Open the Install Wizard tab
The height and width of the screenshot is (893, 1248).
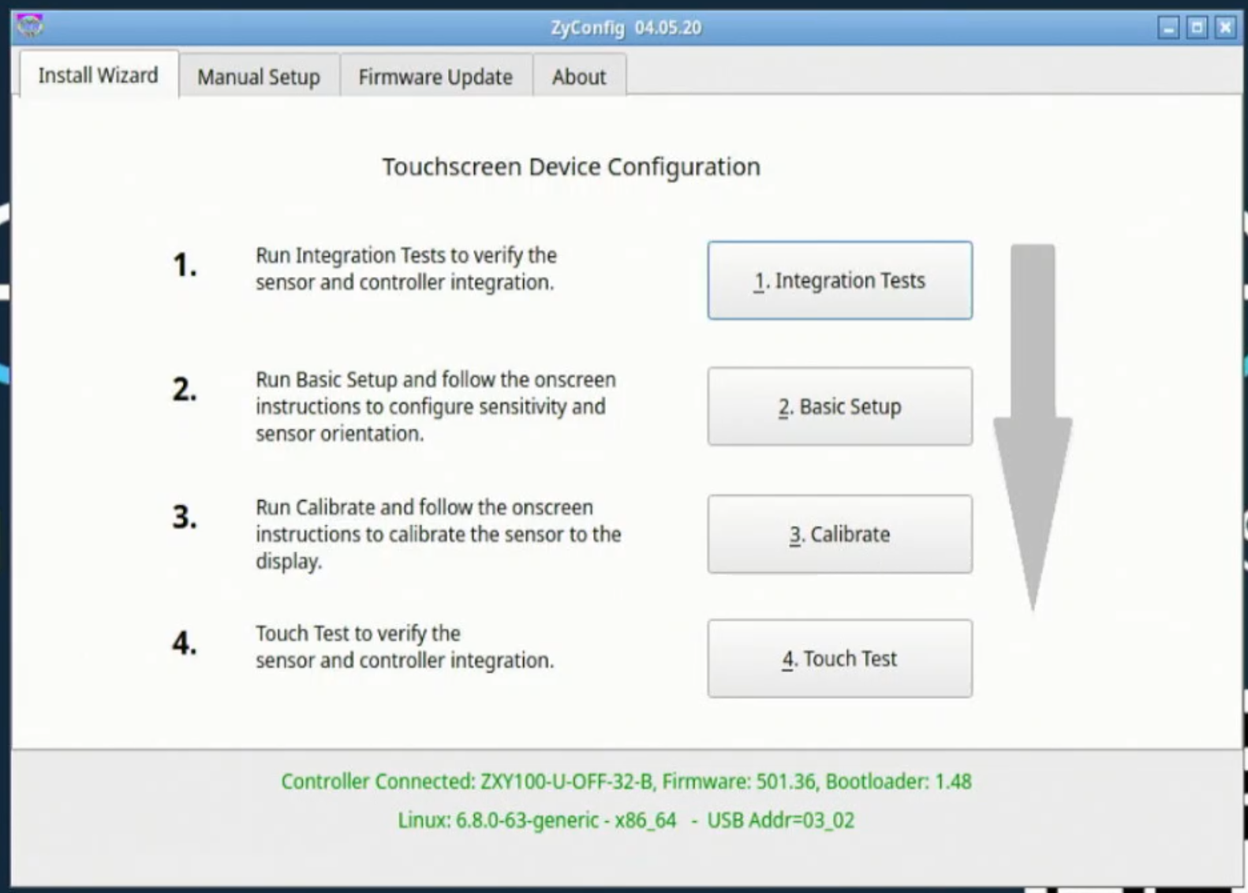click(x=99, y=75)
